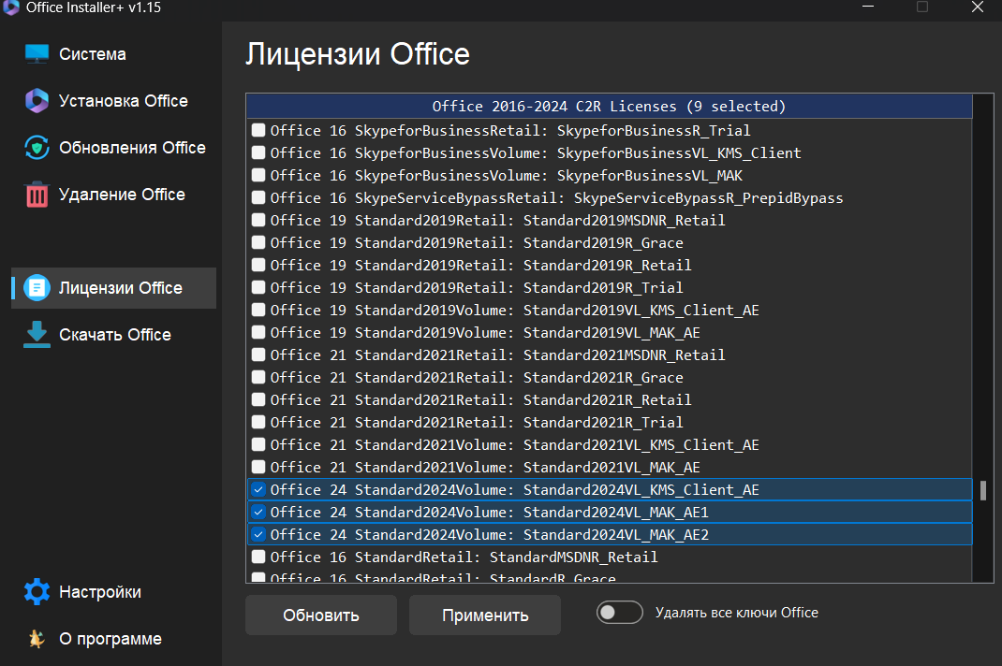Check the SkypeforBusinessVL_KMS_Client checkbox

pos(258,152)
